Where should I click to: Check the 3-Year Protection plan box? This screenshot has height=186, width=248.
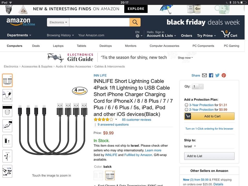click(187, 105)
